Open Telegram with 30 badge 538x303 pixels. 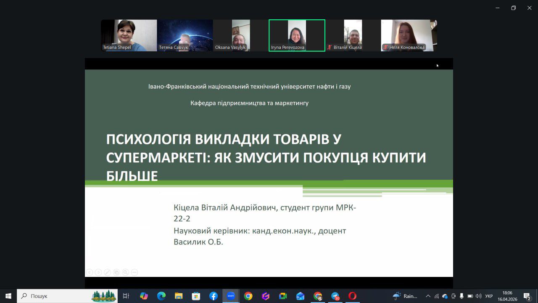tap(335, 296)
